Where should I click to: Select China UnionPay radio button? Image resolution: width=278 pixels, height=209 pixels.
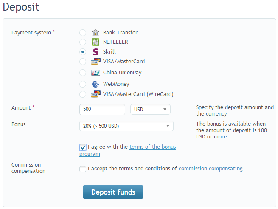83,73
